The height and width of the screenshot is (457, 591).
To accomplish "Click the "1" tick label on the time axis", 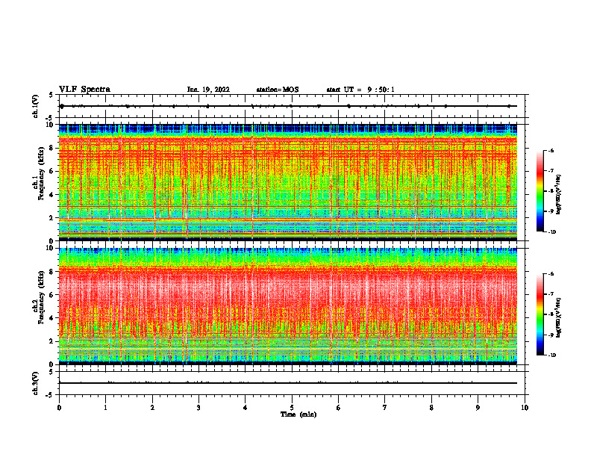I will (x=105, y=408).
